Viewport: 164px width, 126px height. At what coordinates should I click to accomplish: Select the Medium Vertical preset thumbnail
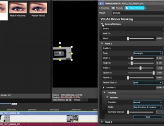point(38,8)
